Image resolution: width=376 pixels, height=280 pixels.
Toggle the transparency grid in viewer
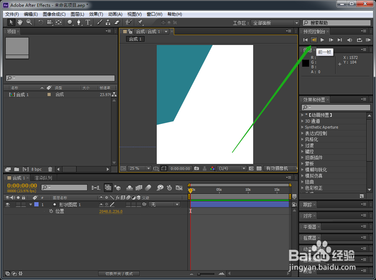click(x=259, y=169)
